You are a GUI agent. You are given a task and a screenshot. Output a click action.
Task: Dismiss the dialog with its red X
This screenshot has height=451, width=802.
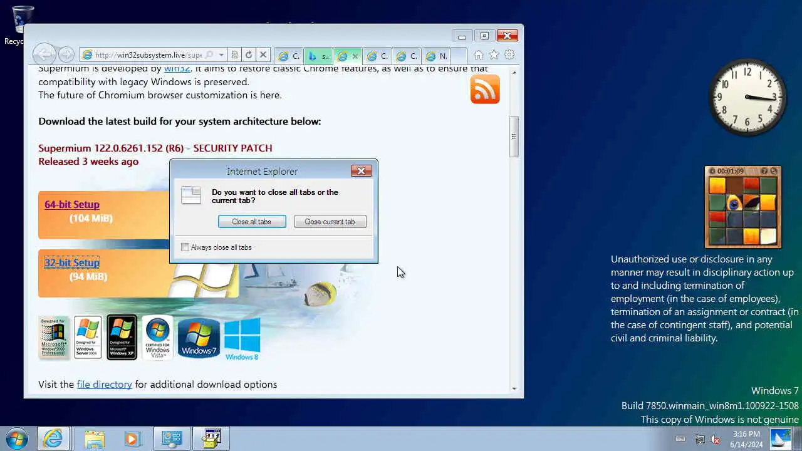(362, 171)
